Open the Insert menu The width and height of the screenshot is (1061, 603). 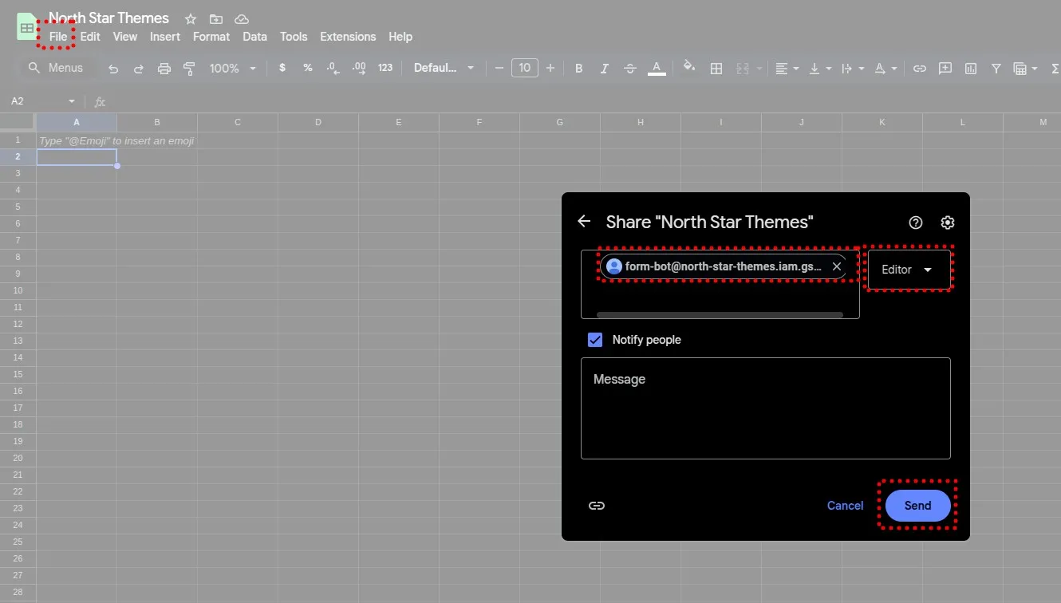pos(165,37)
